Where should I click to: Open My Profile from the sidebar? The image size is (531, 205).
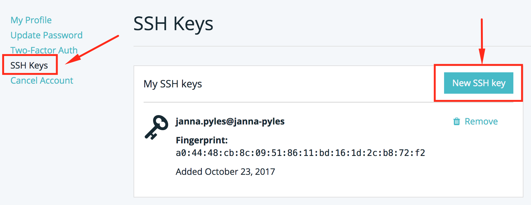click(x=31, y=20)
